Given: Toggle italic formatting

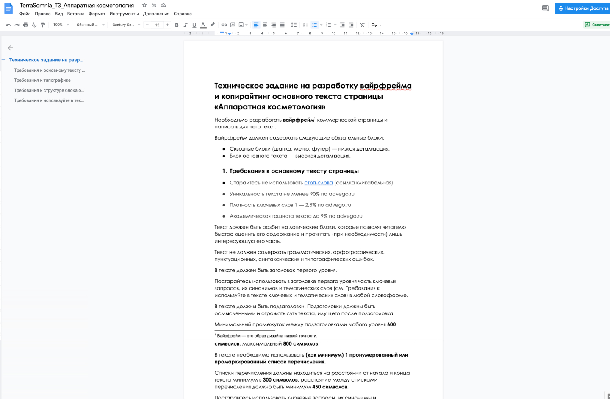Looking at the screenshot, I should 185,25.
